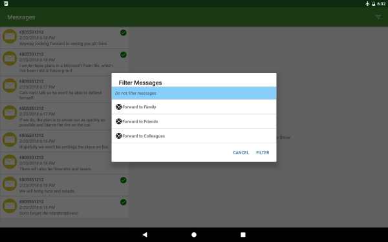Click the CANCEL button in Filter dialog
Screen dimensions: 388x242
tap(241, 152)
